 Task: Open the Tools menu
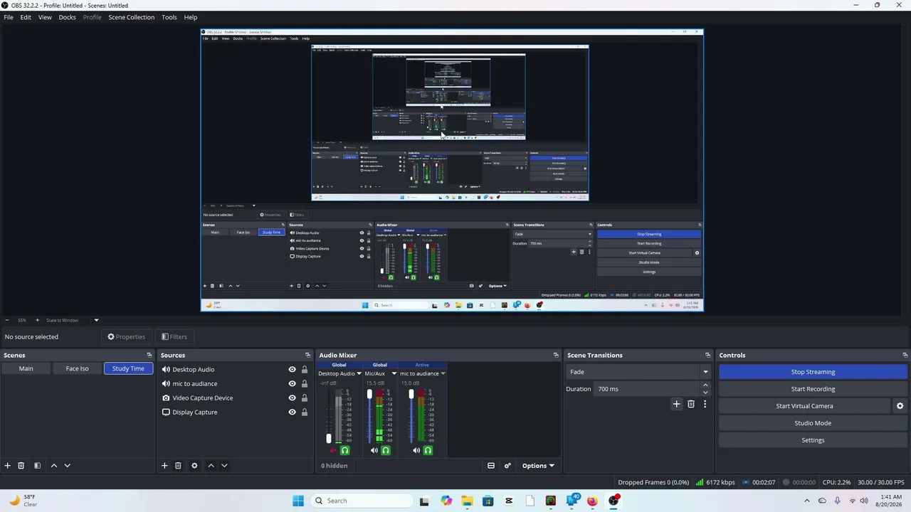tap(169, 17)
